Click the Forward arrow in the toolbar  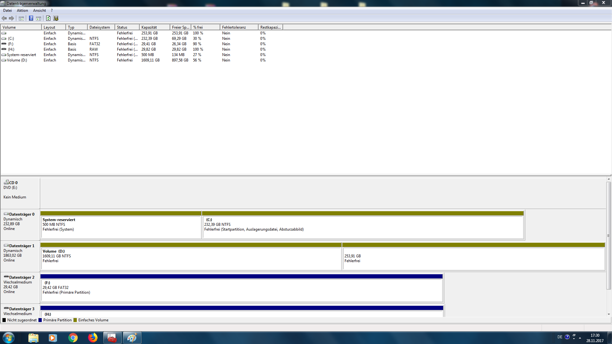tap(11, 18)
